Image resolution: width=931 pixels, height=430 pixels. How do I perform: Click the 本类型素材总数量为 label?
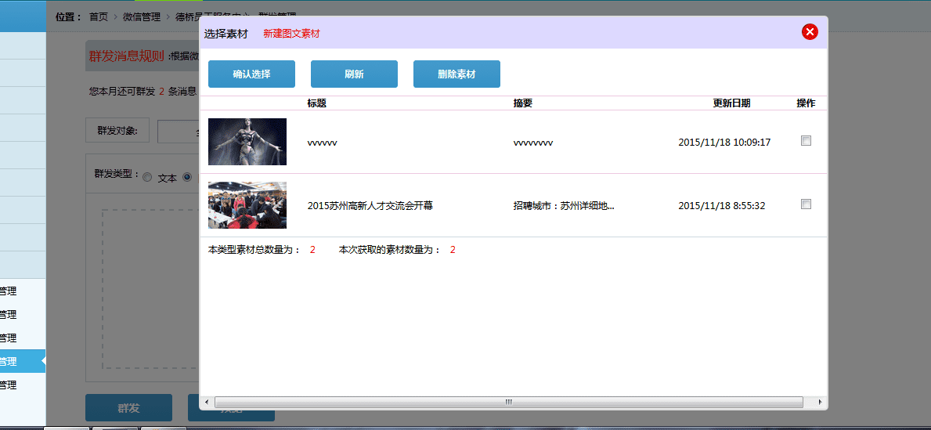pos(254,250)
